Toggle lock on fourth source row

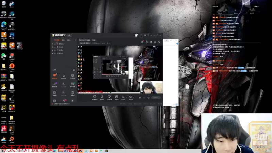tap(55, 53)
